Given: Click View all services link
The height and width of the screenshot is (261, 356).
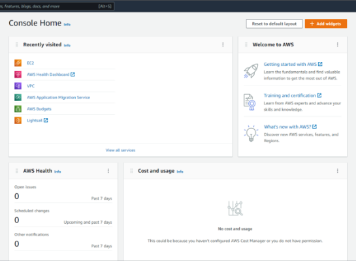Looking at the screenshot, I should 120,150.
